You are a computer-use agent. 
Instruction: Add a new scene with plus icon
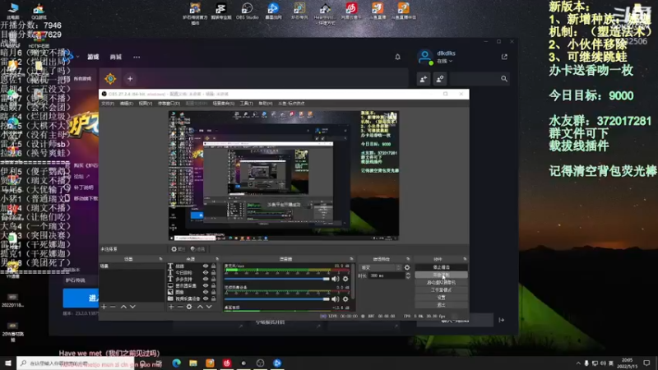(104, 307)
